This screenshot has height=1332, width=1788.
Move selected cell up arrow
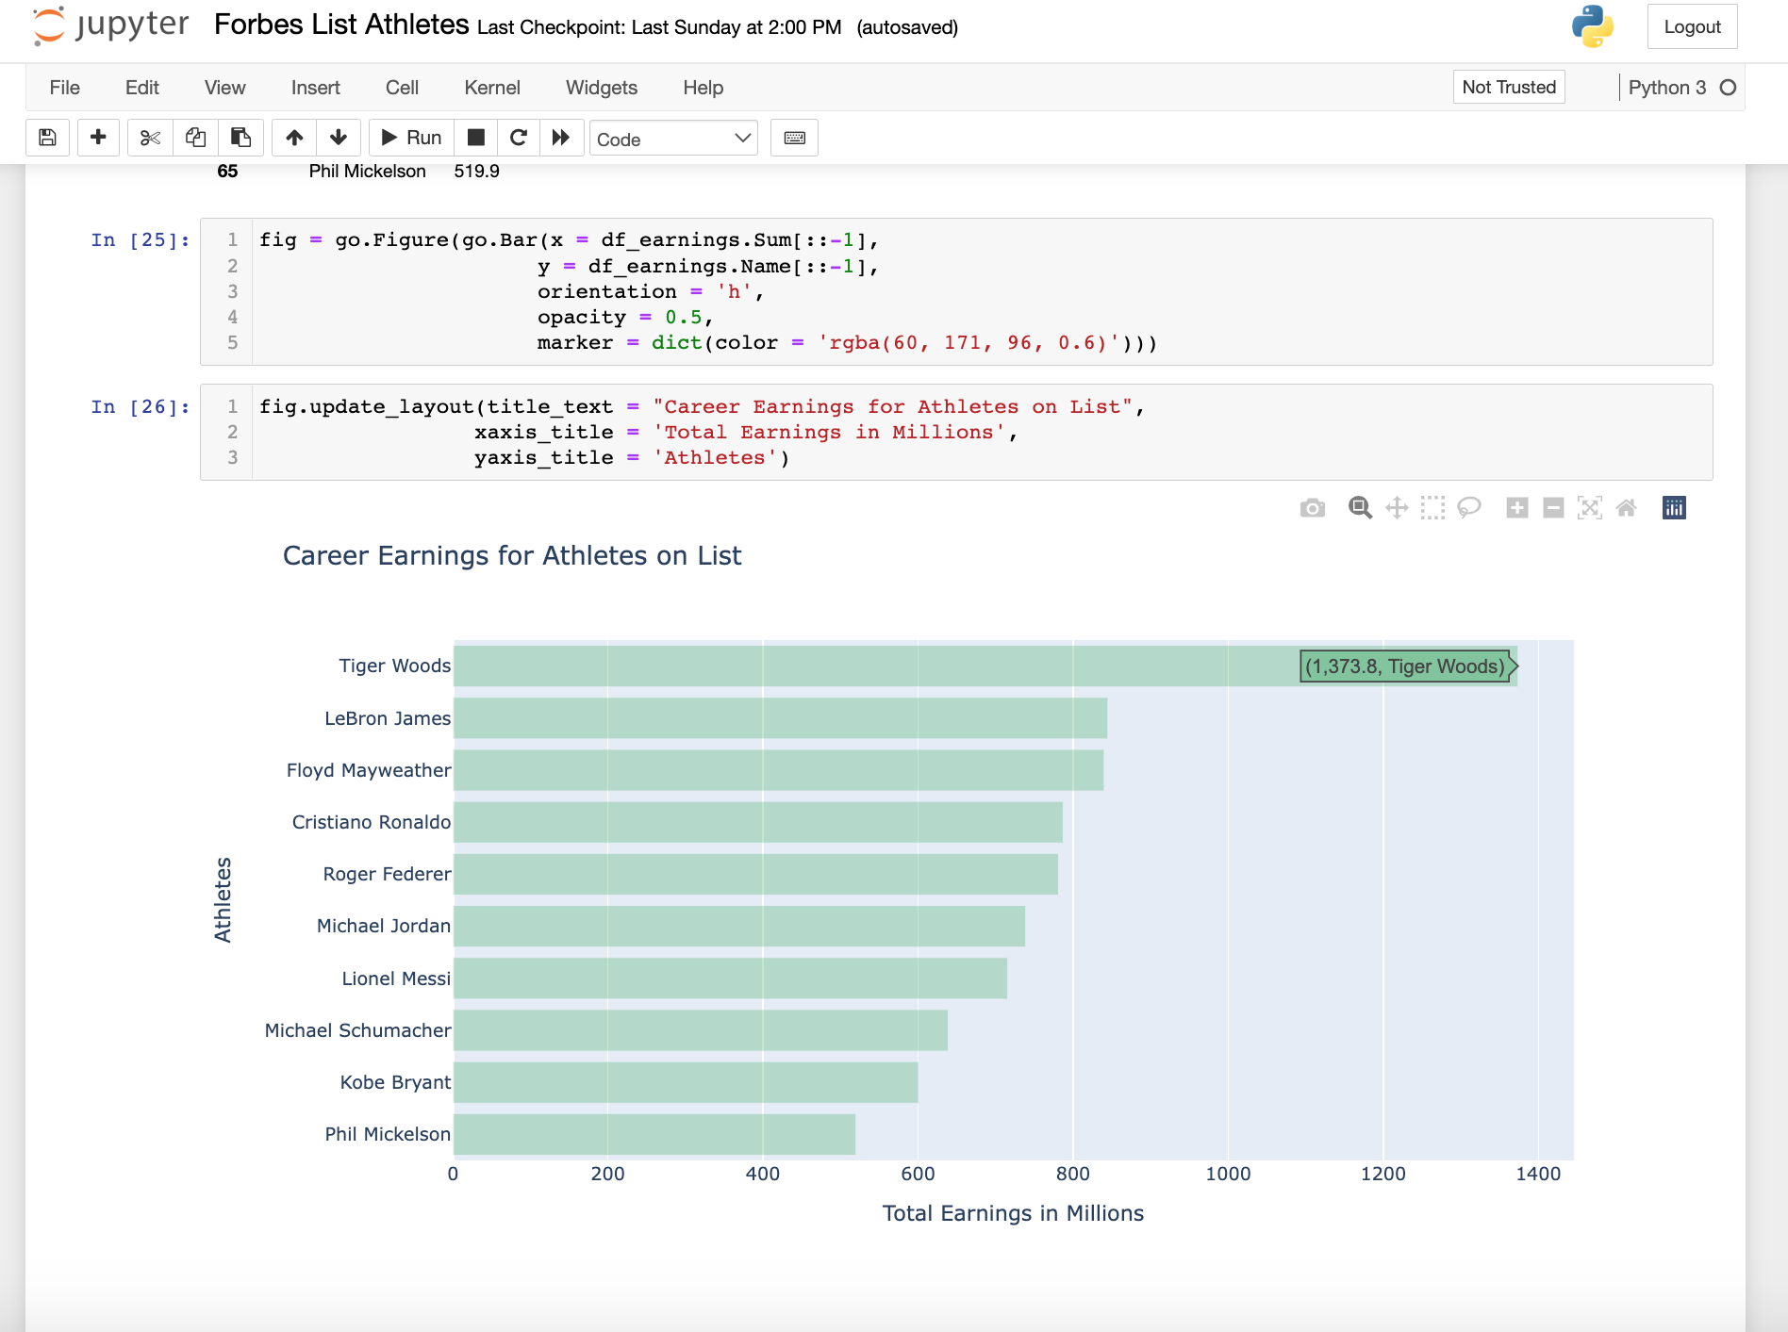[294, 138]
